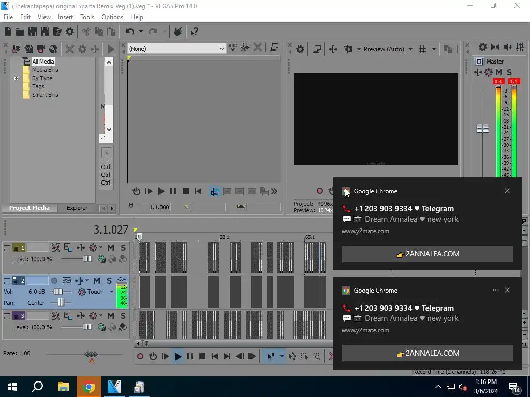530x397 pixels.
Task: Solo video track 1
Action: click(123, 248)
